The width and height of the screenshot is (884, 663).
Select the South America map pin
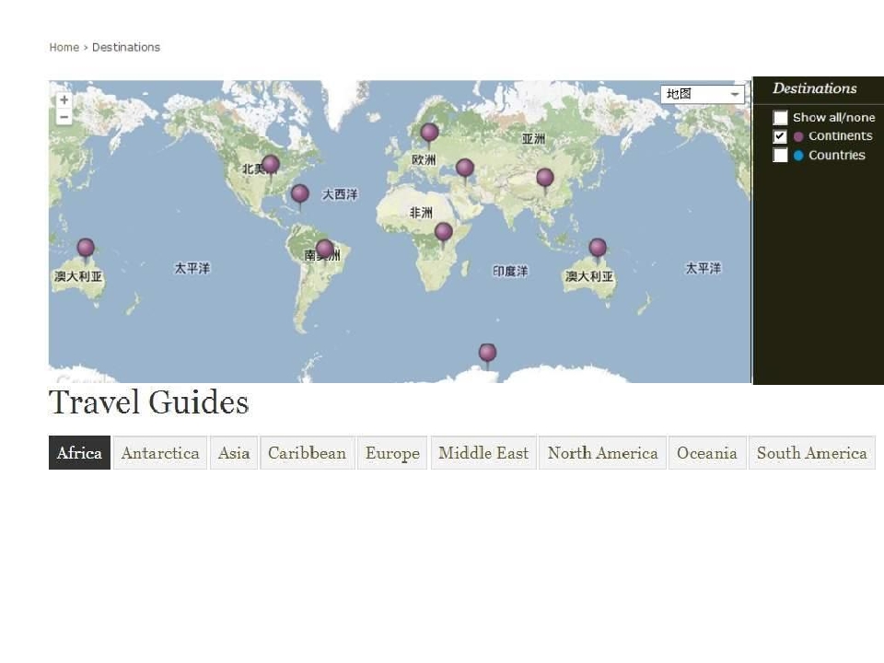pos(324,249)
